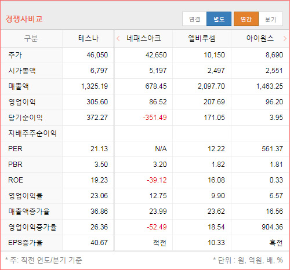Screen dimensions: 290x270
Task: Click EPS growth value 40.67
Action: click(x=99, y=243)
